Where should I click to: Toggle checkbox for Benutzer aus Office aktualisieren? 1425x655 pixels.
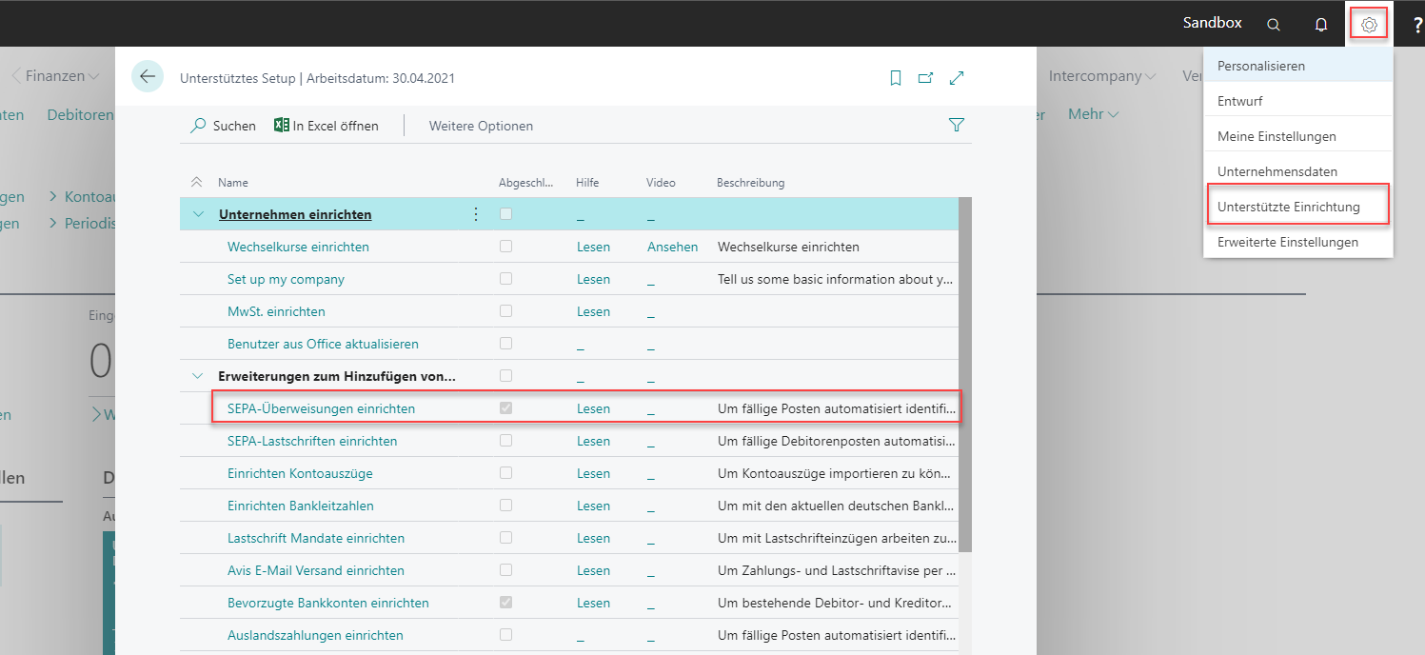505,343
